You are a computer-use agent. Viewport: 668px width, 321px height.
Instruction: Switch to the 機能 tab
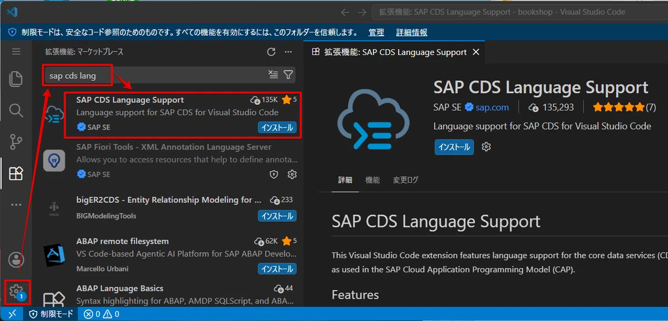click(x=372, y=180)
